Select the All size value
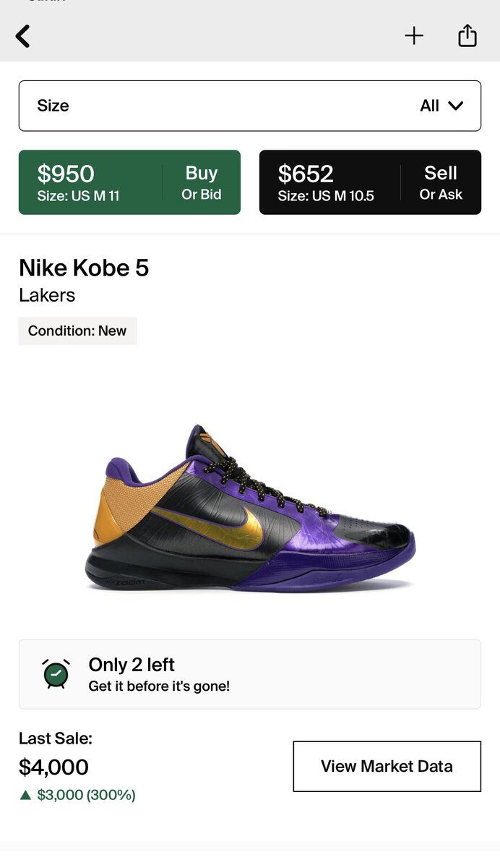Viewport: 500px width, 868px height. (x=429, y=106)
